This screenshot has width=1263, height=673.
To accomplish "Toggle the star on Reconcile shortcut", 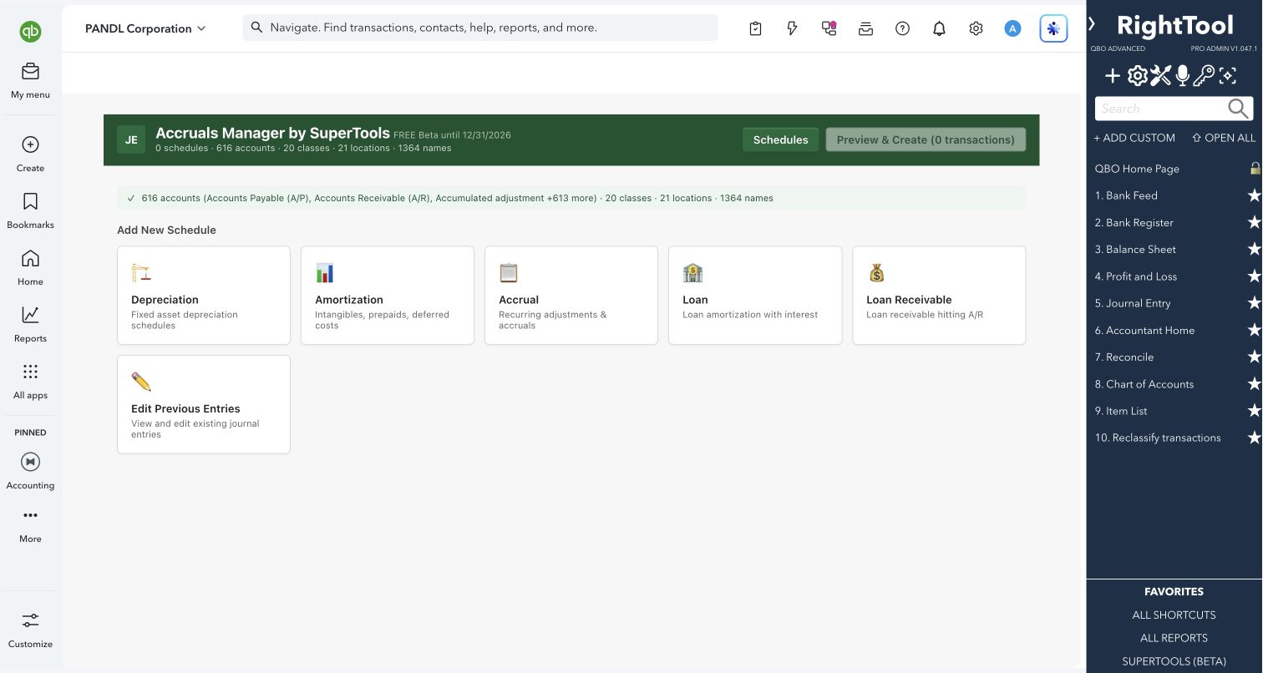I will coord(1254,357).
